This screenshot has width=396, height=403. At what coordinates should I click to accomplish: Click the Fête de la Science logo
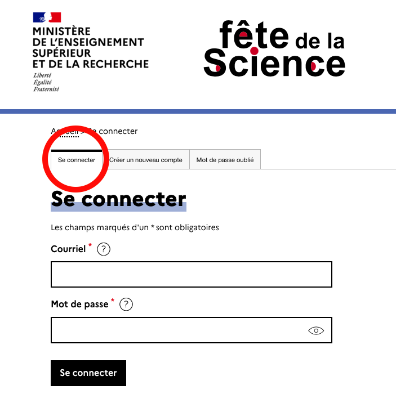pos(274,49)
